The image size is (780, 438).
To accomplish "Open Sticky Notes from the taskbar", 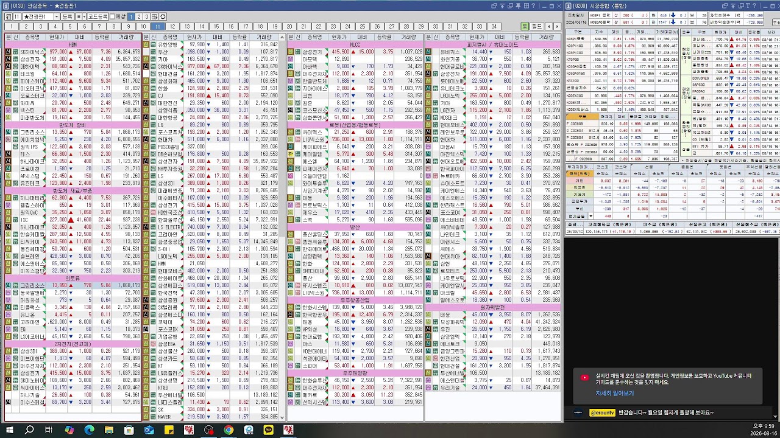I will 169,430.
